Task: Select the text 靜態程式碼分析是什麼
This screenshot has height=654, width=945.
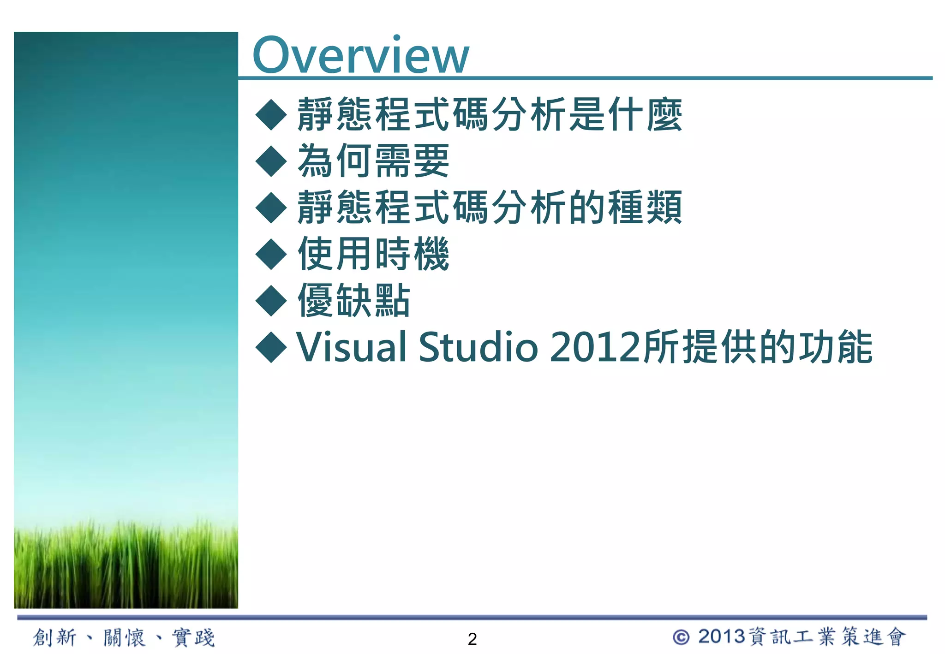Action: click(489, 114)
